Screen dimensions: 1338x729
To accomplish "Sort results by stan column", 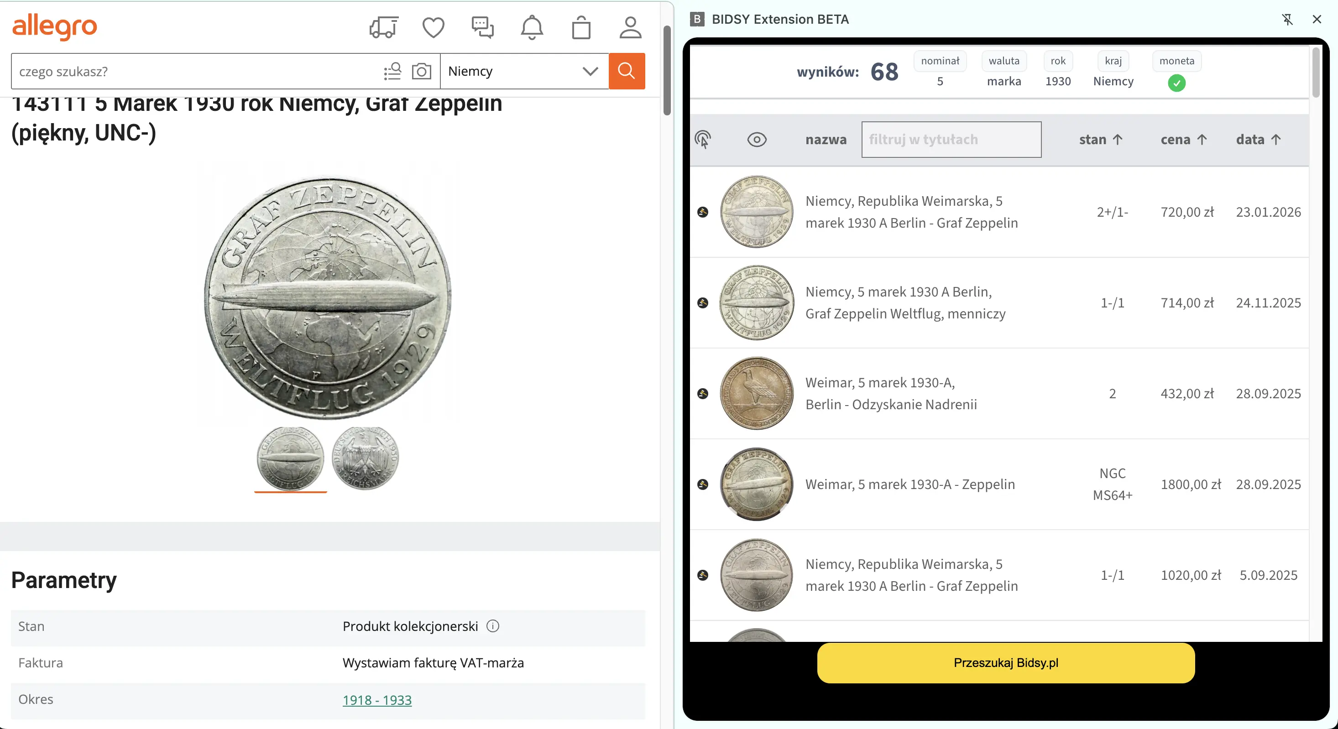I will (x=1101, y=140).
